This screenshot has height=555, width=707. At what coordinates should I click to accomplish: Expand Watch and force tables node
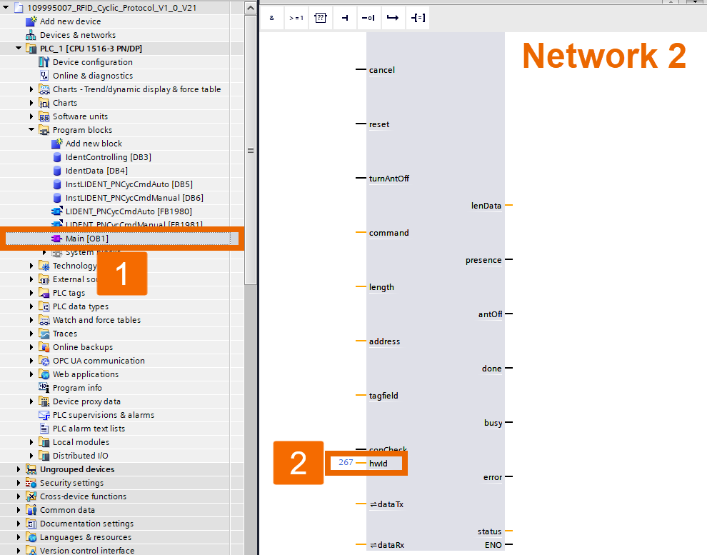31,320
